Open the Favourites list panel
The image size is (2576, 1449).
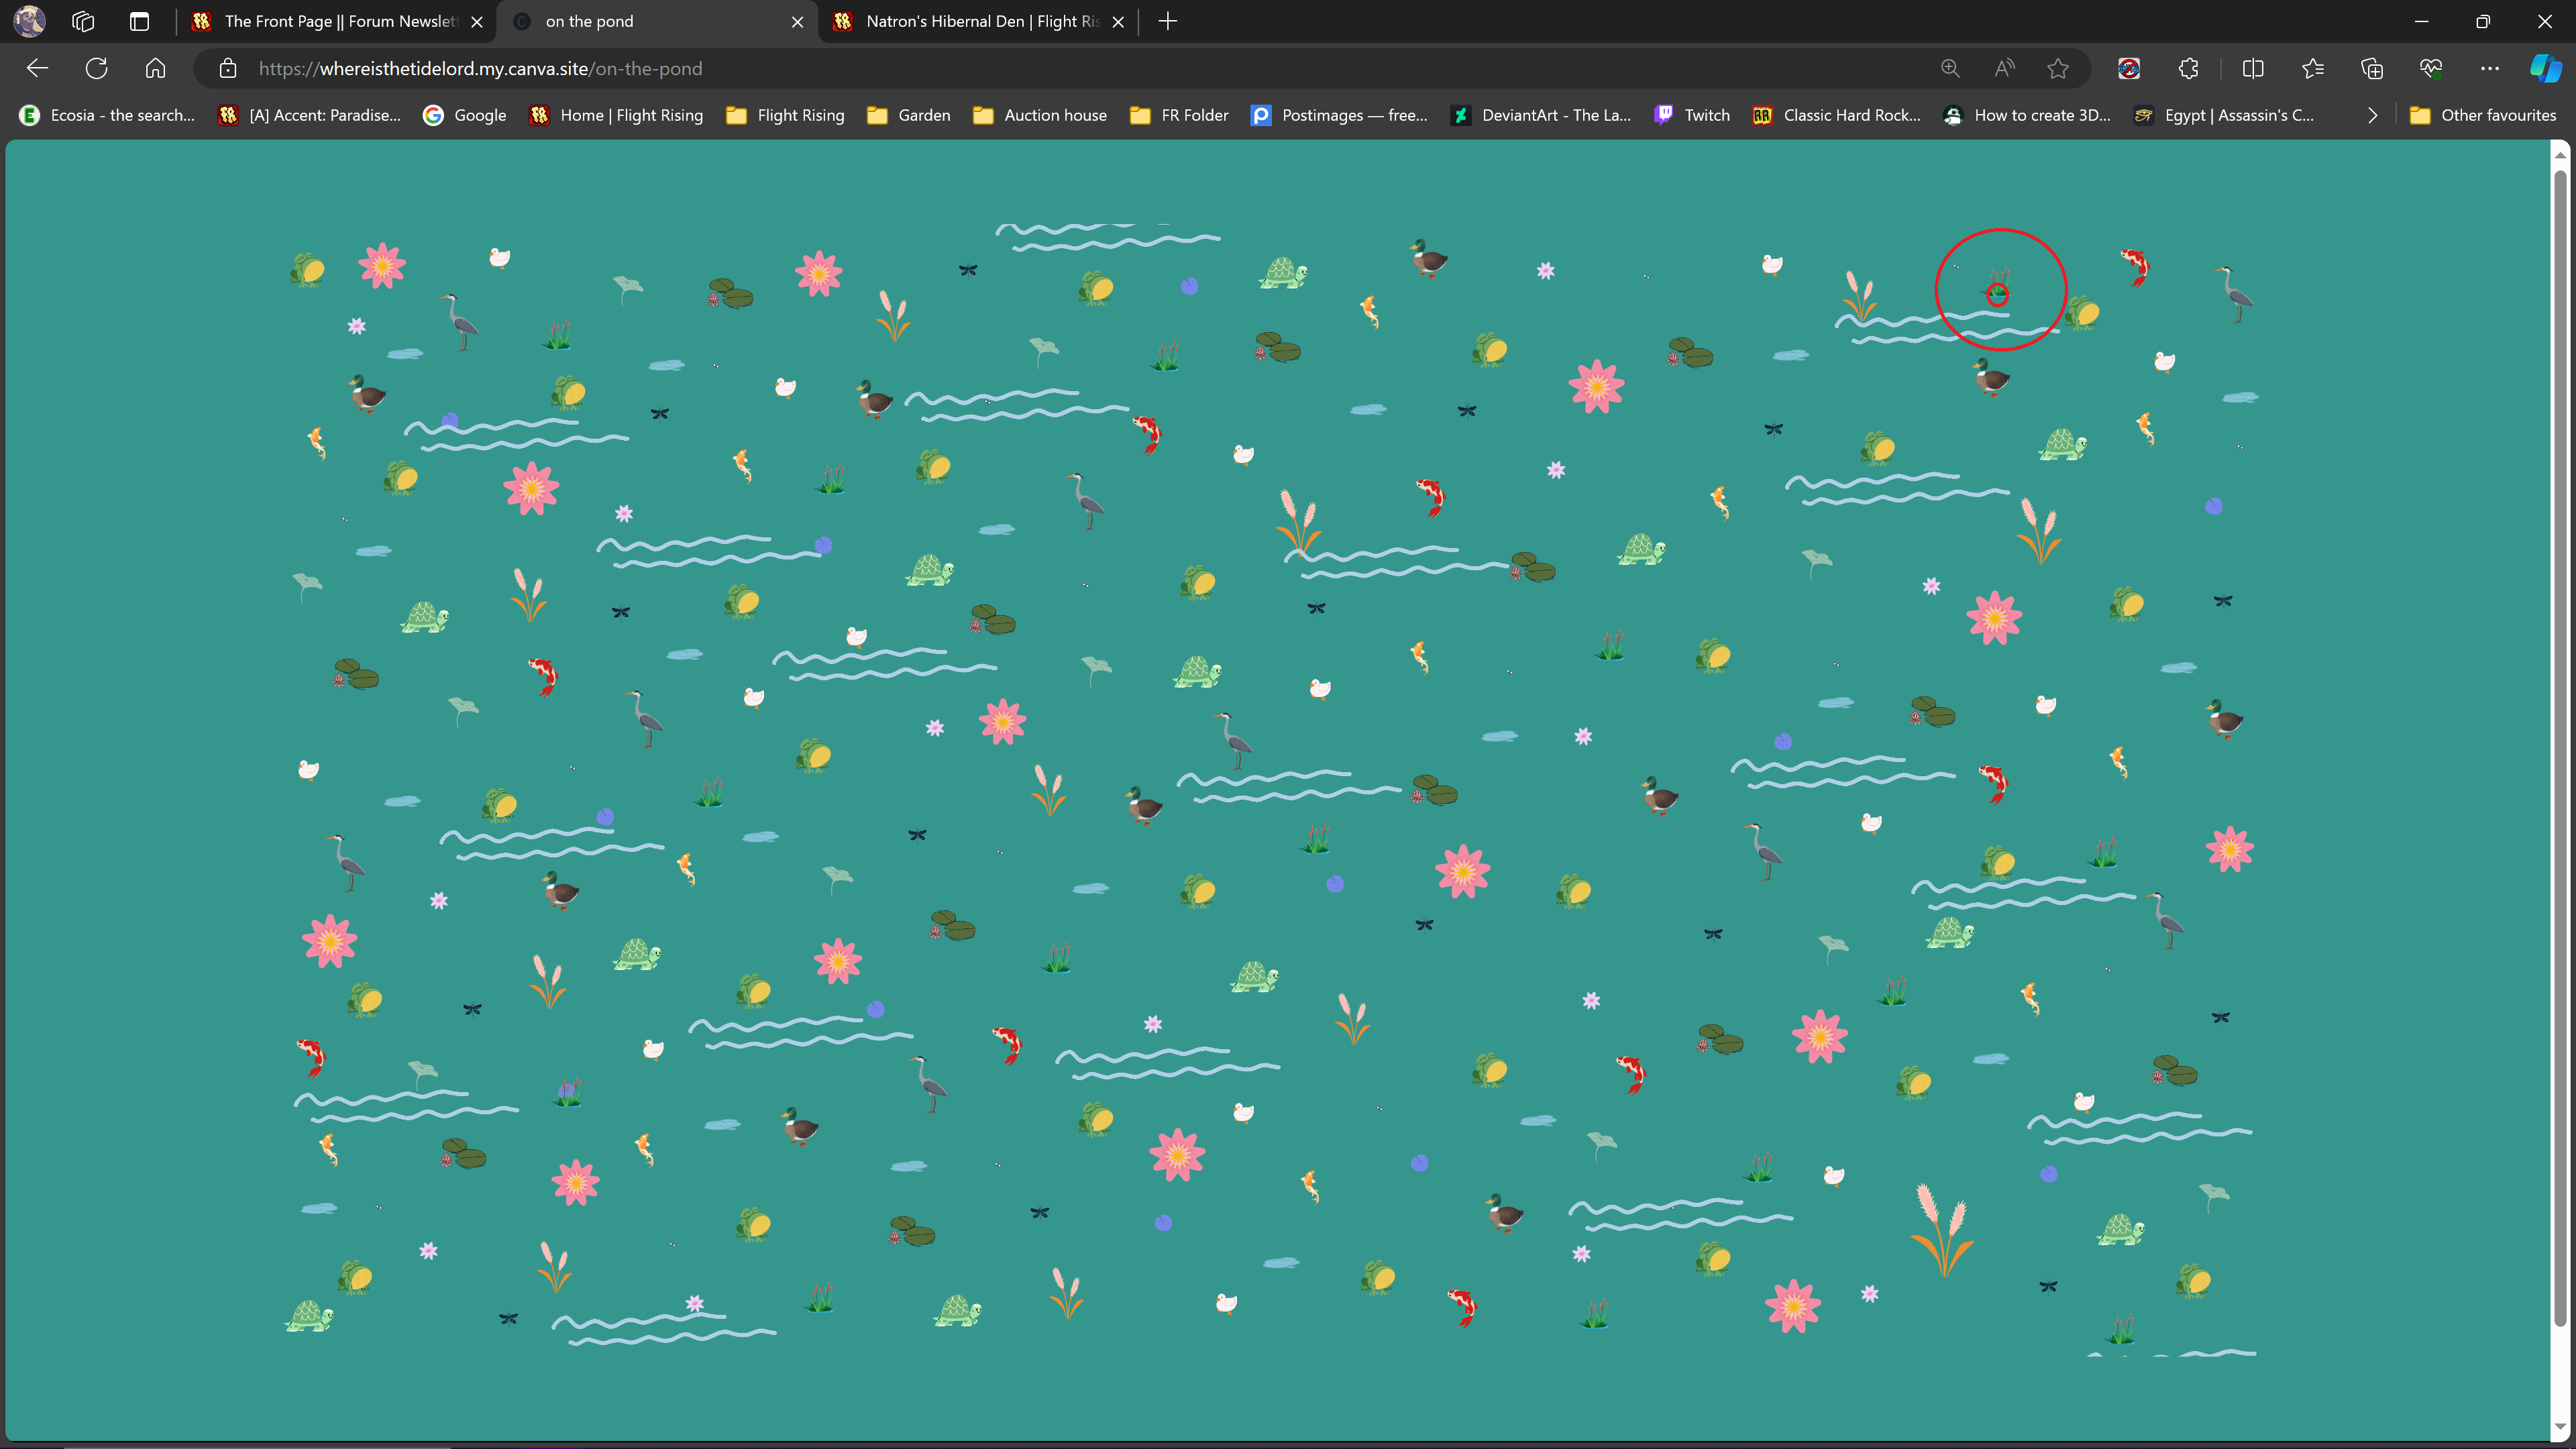tap(2312, 68)
